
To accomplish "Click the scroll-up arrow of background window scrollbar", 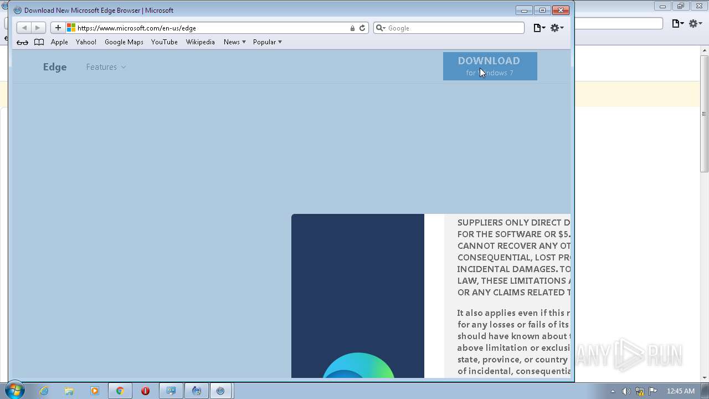I will tap(705, 51).
